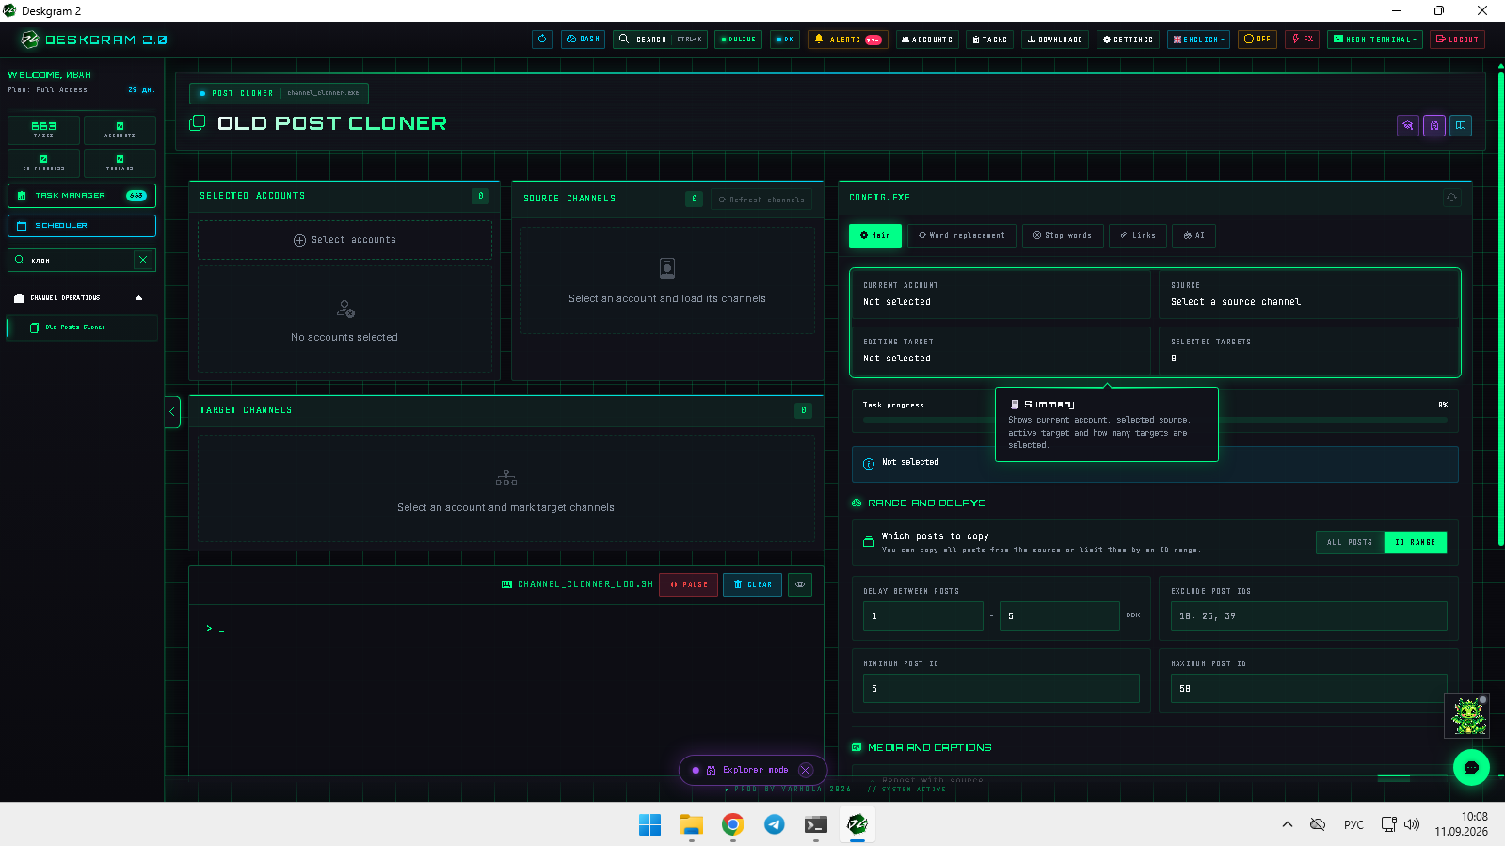This screenshot has width=1505, height=846.
Task: Click the Exclude Post IDs field
Action: pos(1309,616)
